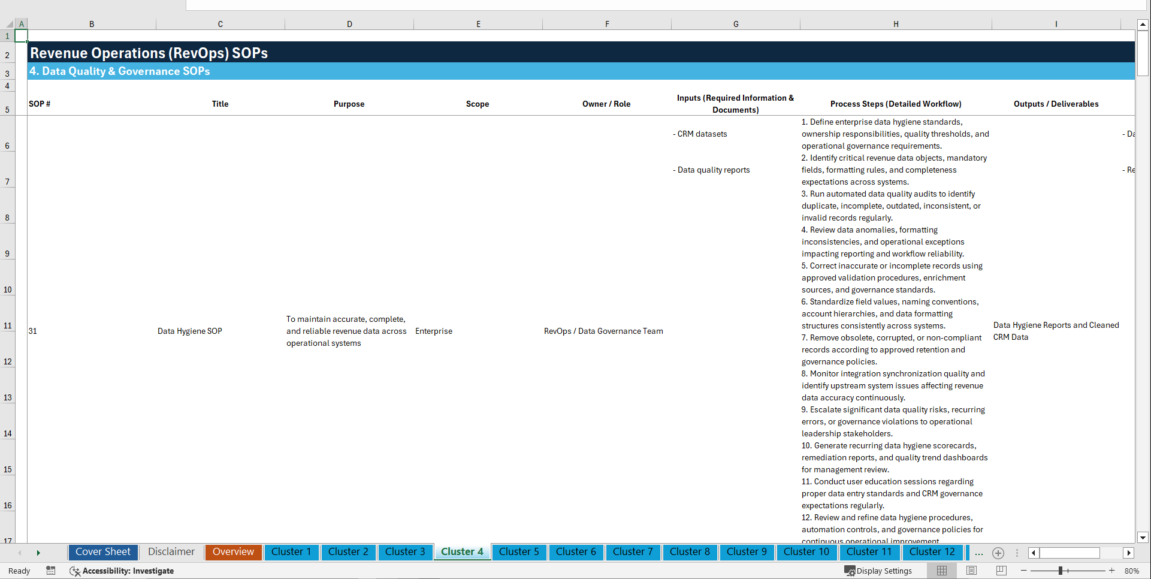Click the 'Data Hygiene SOP' title cell
Image resolution: width=1151 pixels, height=579 pixels.
pos(190,331)
